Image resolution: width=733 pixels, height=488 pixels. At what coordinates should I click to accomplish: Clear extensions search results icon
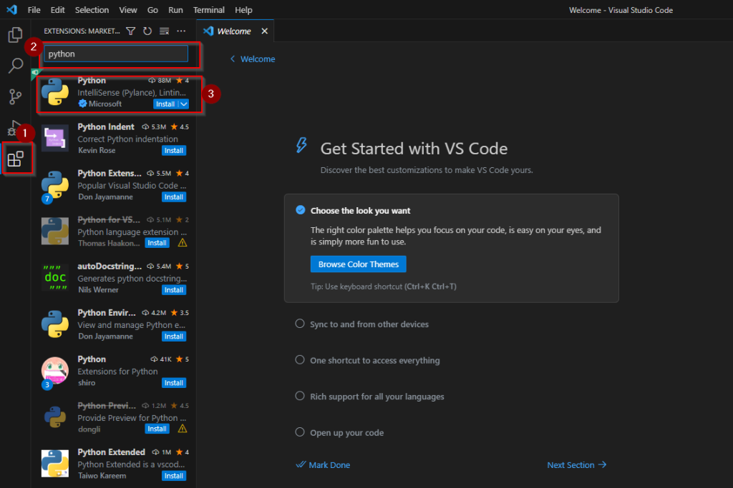164,31
